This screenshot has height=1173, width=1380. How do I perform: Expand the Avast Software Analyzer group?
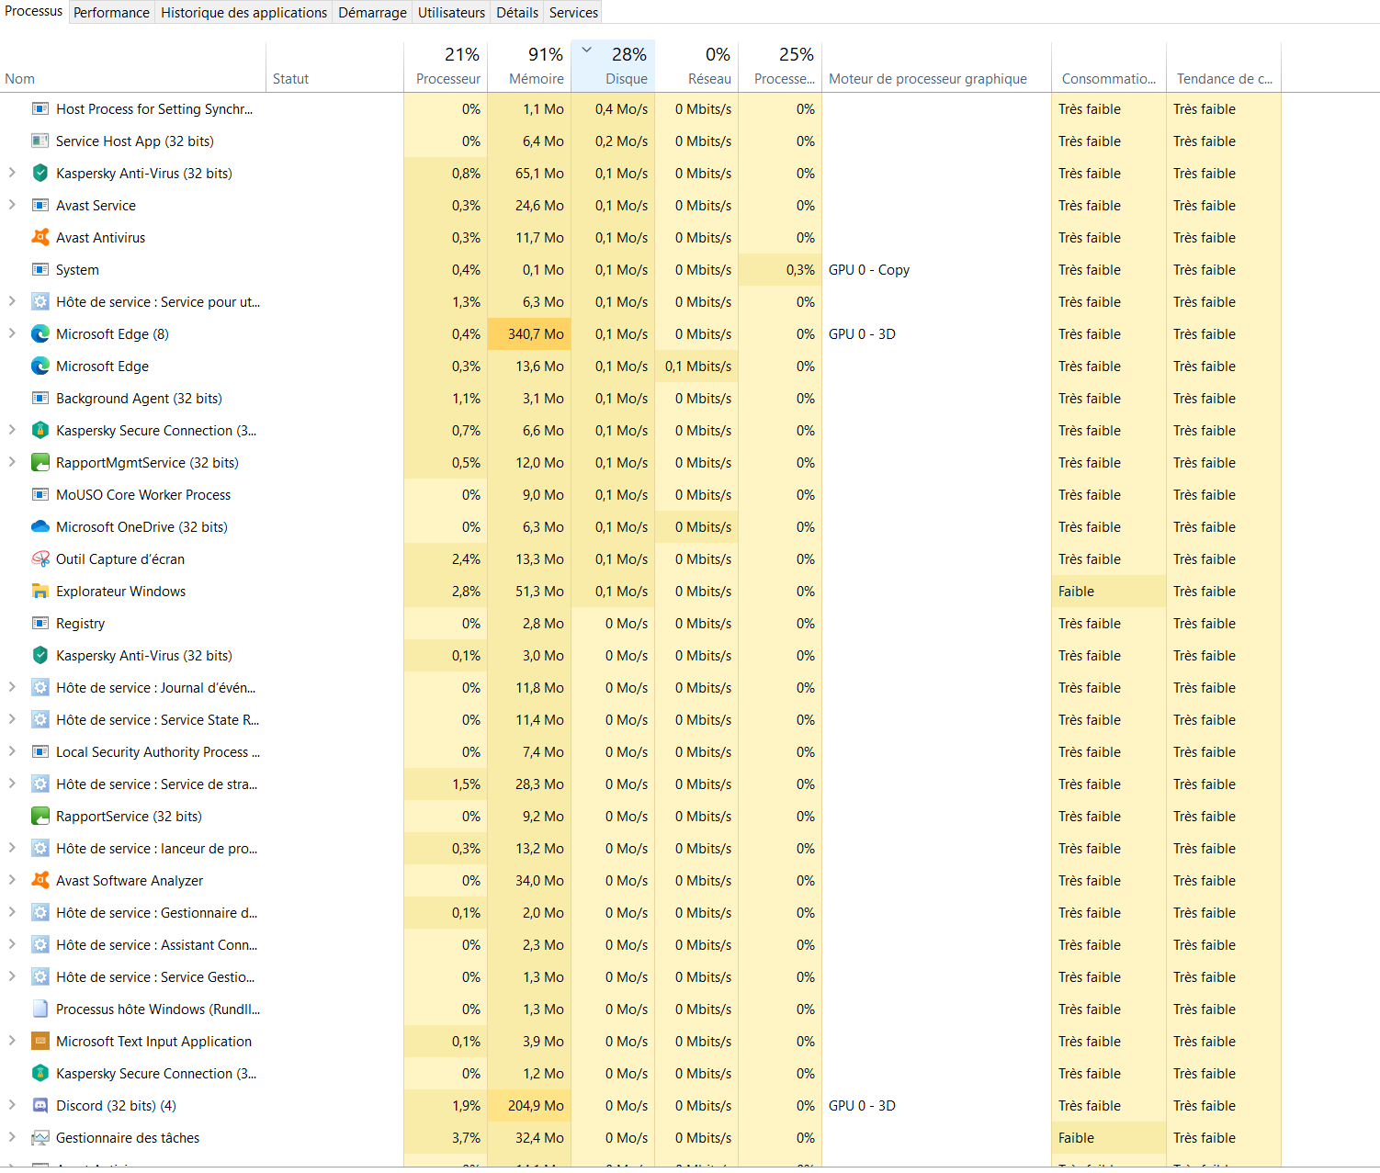coord(12,879)
